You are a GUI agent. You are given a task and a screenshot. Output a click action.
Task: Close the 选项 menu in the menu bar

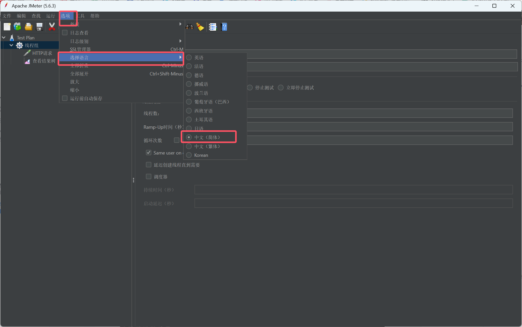coord(66,16)
